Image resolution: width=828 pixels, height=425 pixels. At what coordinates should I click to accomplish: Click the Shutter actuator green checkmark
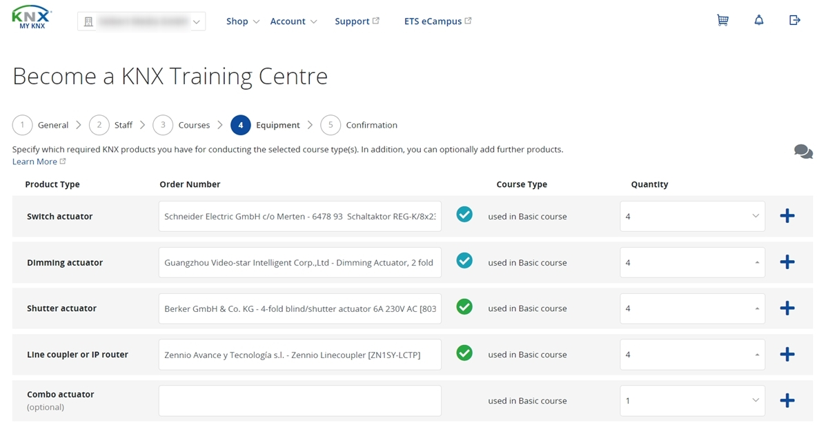(x=464, y=307)
